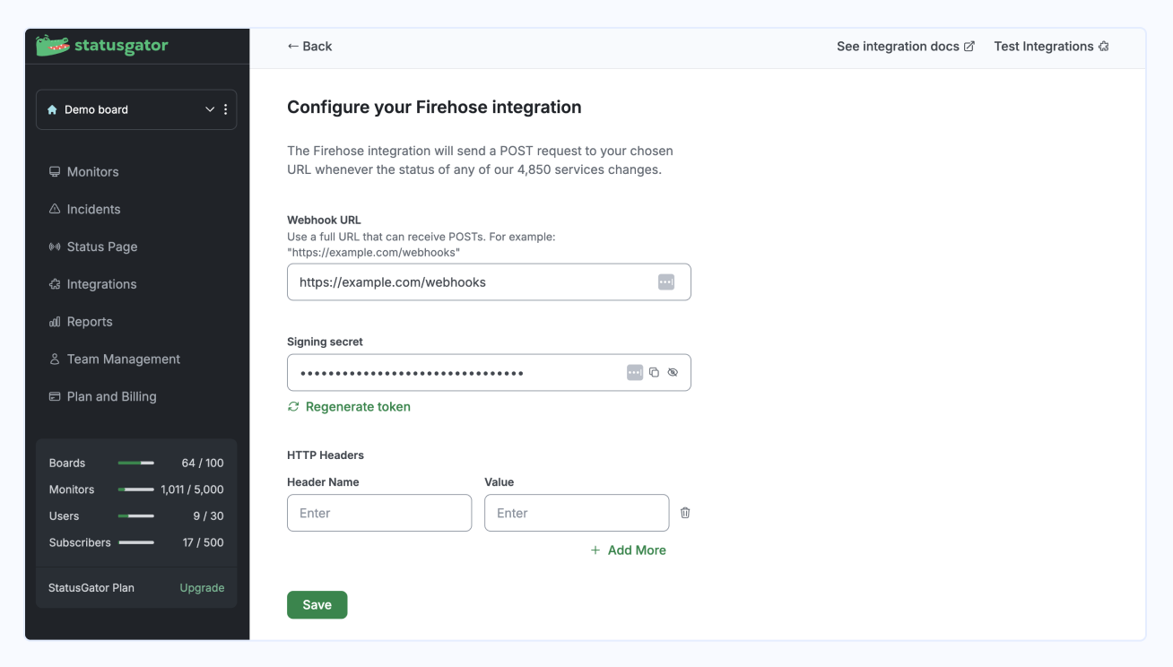Copy the signing secret with copy icon
This screenshot has width=1173, height=667.
[x=654, y=372]
